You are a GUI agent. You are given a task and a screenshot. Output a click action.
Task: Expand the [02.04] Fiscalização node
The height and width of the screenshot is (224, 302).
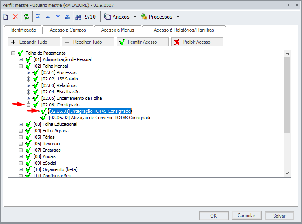(x=28, y=92)
